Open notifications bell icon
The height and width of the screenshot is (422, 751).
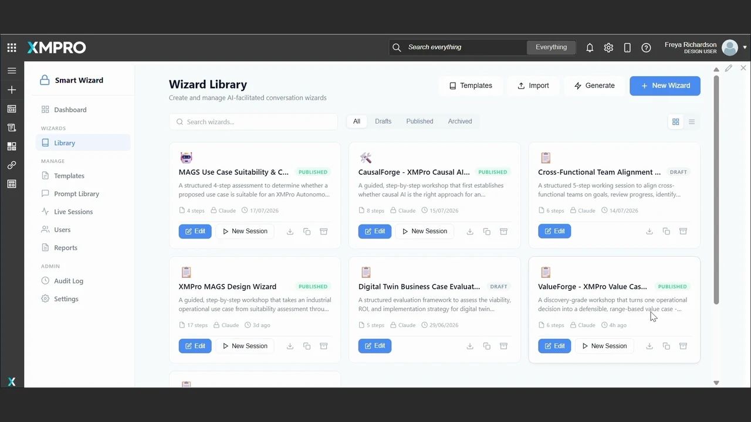click(x=590, y=47)
